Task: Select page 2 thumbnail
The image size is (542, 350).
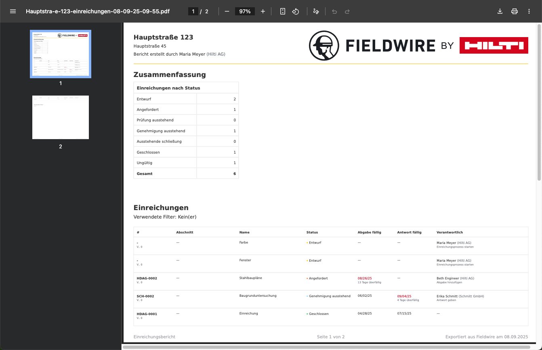Action: coord(61,117)
